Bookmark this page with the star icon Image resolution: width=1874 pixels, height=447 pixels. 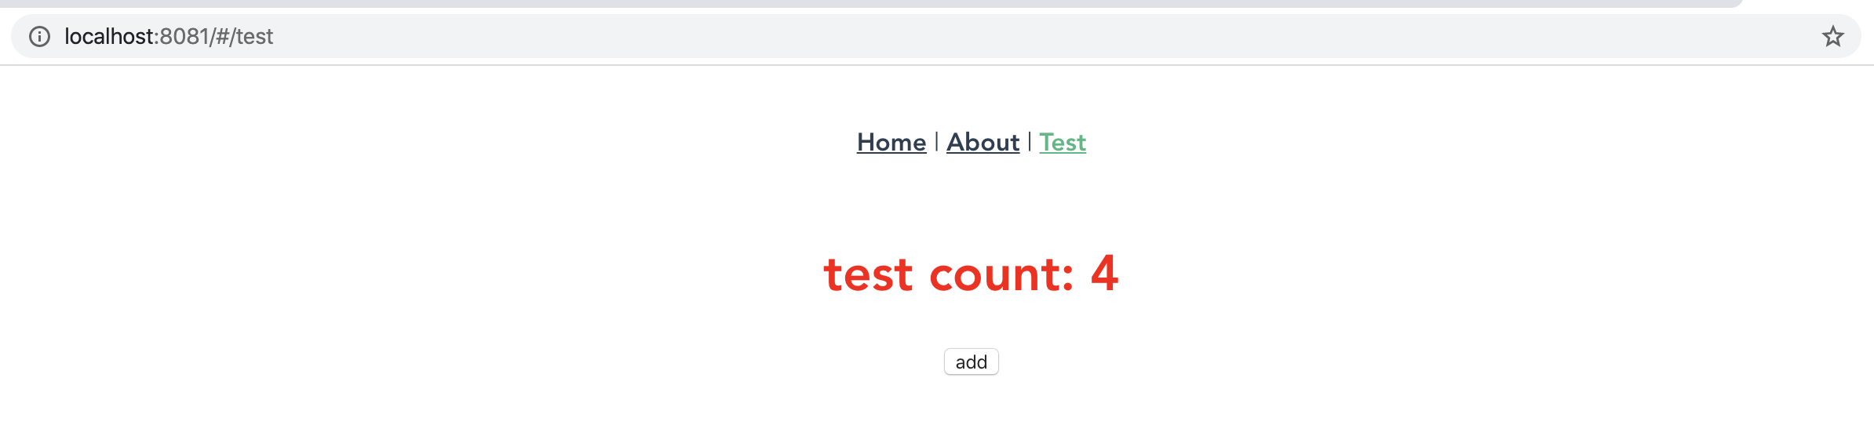pyautogui.click(x=1832, y=36)
